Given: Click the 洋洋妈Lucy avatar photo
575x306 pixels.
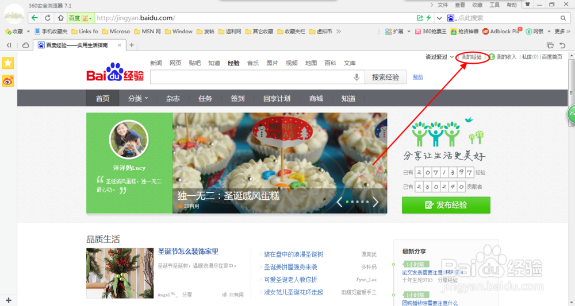Looking at the screenshot, I should [x=129, y=139].
